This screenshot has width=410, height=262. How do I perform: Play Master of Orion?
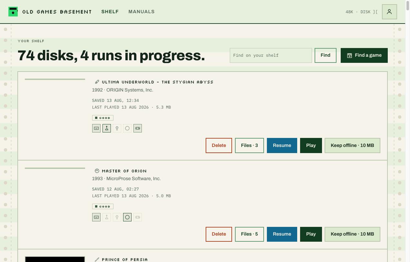pos(311,234)
